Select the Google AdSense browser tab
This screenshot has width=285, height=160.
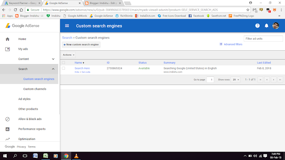click(x=63, y=3)
